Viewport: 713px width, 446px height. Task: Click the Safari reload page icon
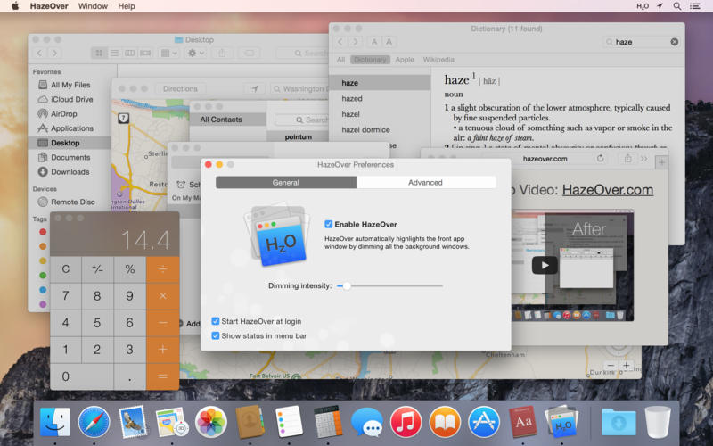pos(600,158)
